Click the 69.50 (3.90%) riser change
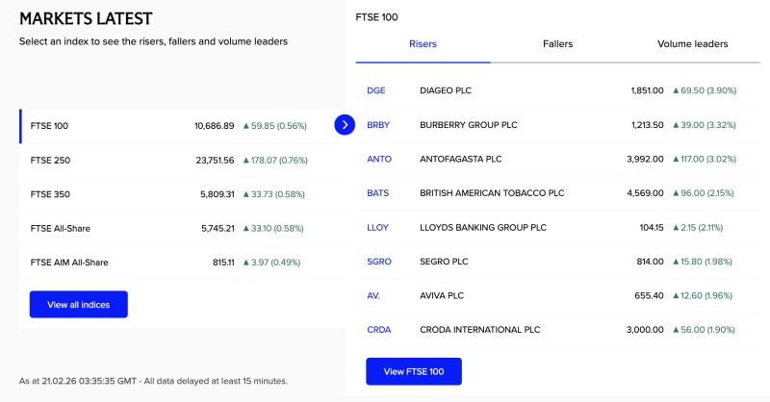Screen dimensions: 770x402 click(x=705, y=90)
